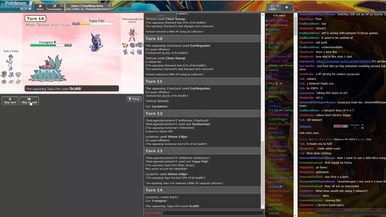
Task: Select user arahimk in the user list
Action: click(274, 213)
